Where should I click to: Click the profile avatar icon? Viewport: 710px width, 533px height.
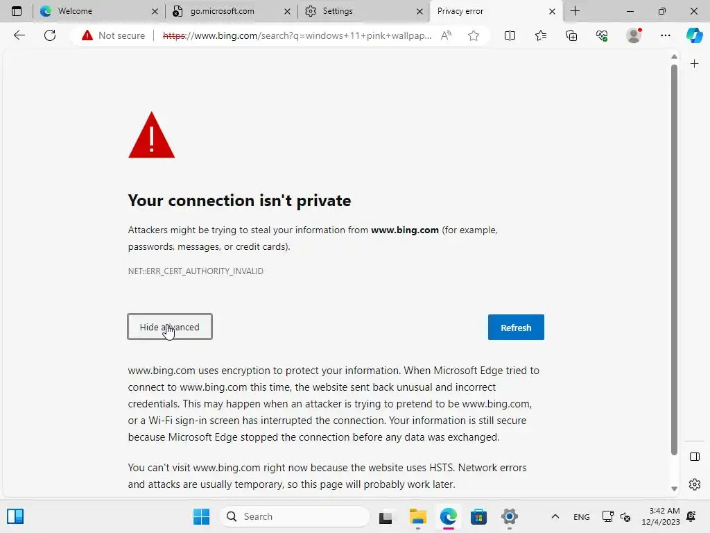click(634, 35)
